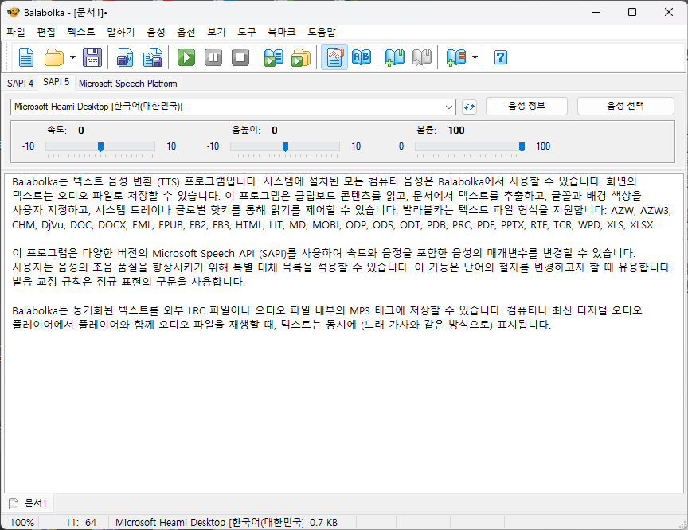Switch to the SAPI 5 tab
The width and height of the screenshot is (688, 530).
pyautogui.click(x=57, y=82)
